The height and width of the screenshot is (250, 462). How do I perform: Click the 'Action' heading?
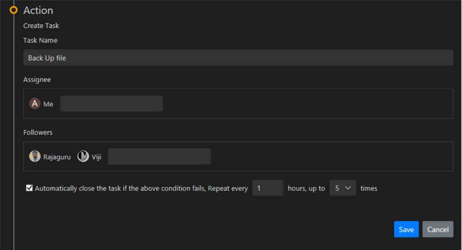click(x=38, y=10)
